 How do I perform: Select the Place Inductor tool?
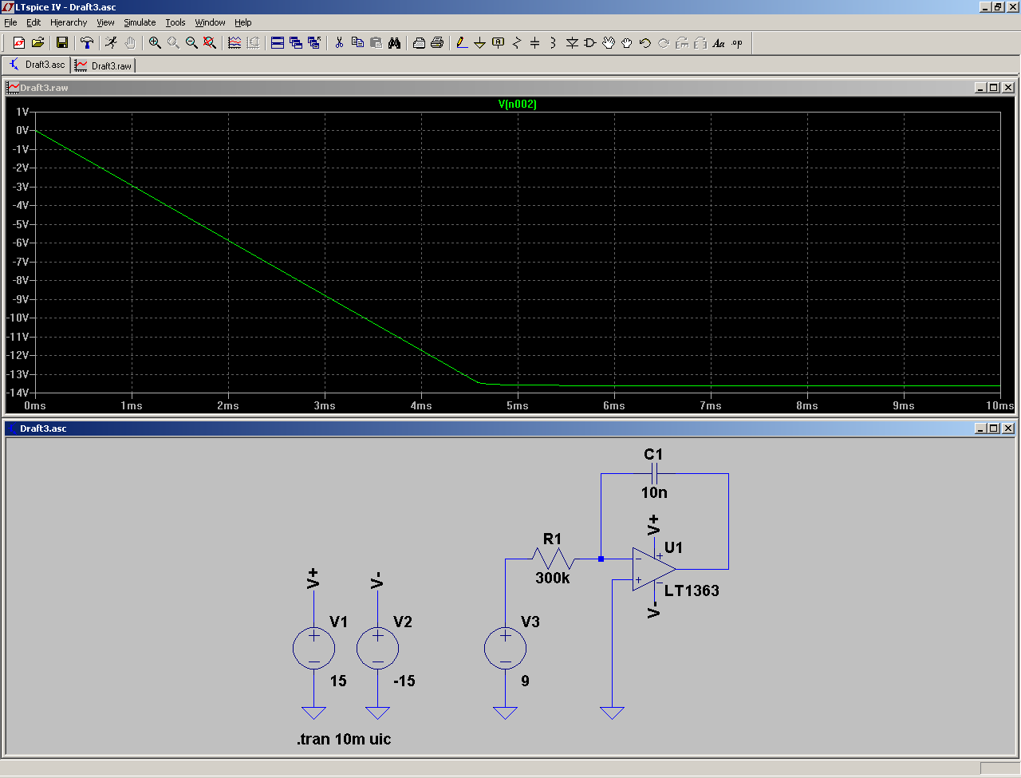(x=554, y=43)
